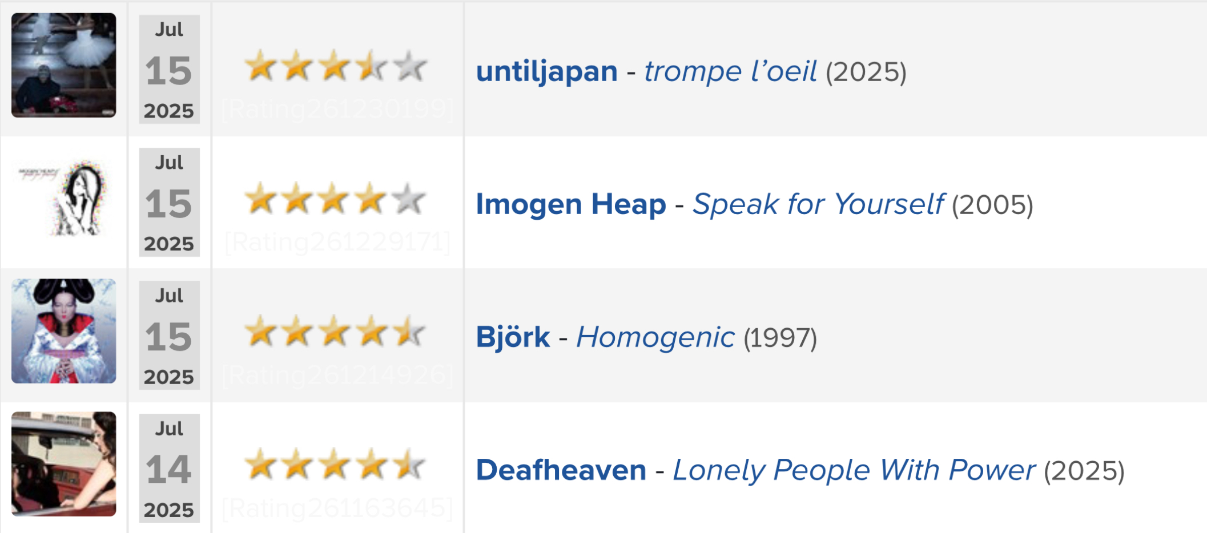Open the trompe l'oeil album link
The image size is (1207, 533).
(x=730, y=71)
